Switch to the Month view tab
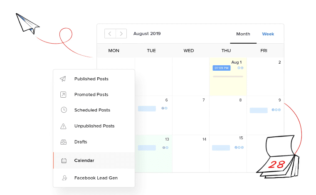The image size is (316, 195). (243, 34)
